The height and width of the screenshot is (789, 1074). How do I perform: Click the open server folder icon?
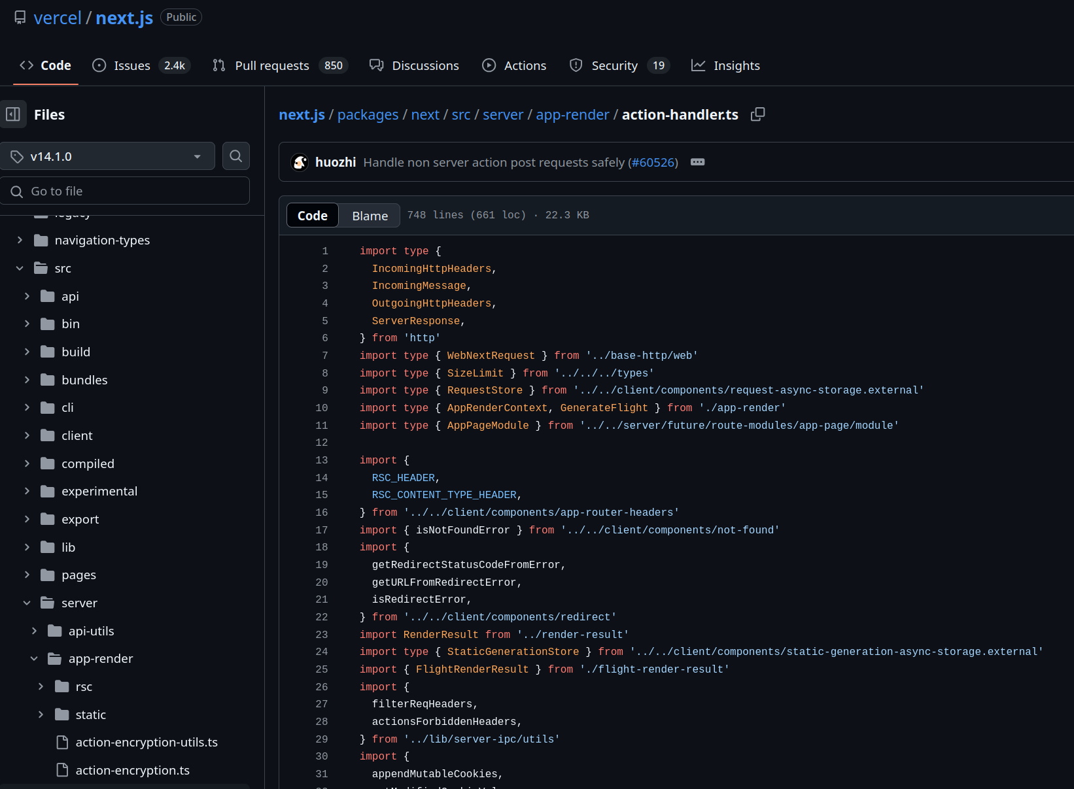[48, 603]
